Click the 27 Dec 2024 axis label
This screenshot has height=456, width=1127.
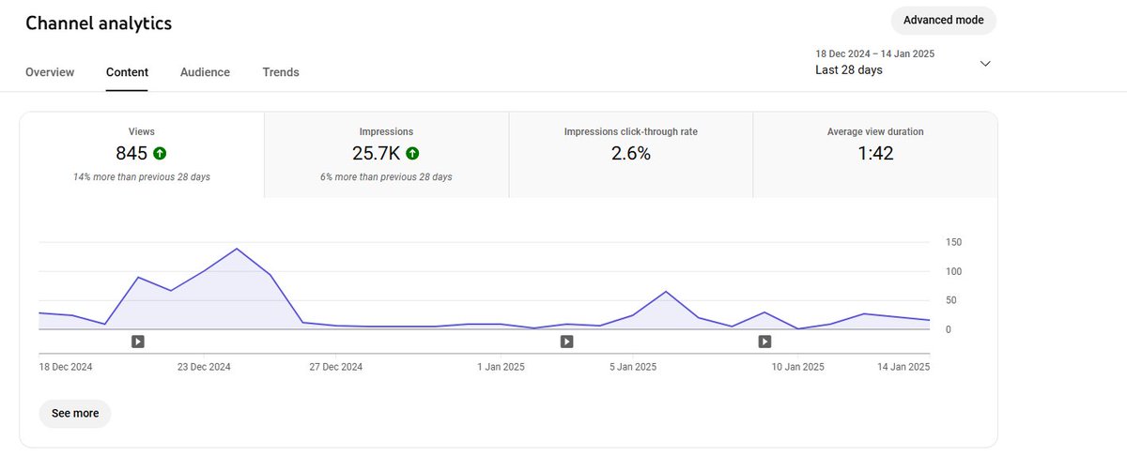click(x=336, y=367)
